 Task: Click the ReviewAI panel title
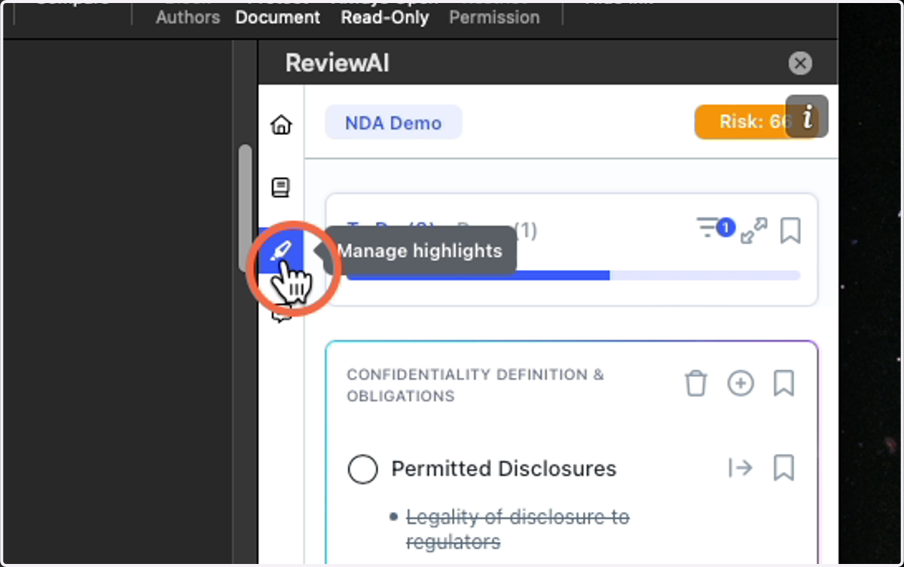click(x=337, y=63)
